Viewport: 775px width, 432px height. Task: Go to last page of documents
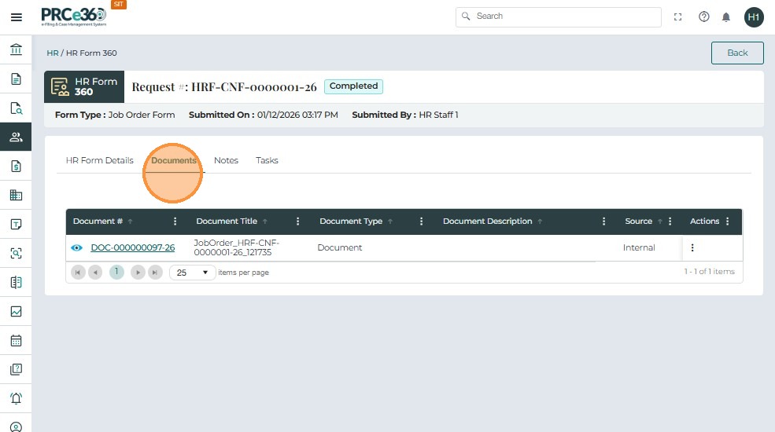click(155, 273)
